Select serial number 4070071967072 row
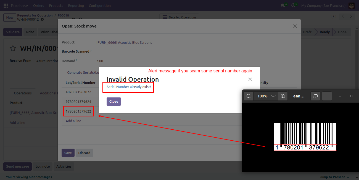The image size is (359, 180). point(78,92)
